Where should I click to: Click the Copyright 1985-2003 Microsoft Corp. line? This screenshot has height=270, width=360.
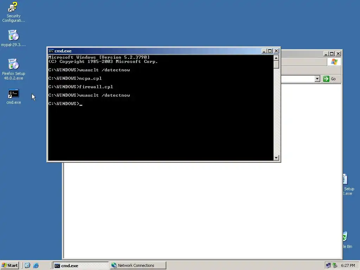pyautogui.click(x=103, y=62)
